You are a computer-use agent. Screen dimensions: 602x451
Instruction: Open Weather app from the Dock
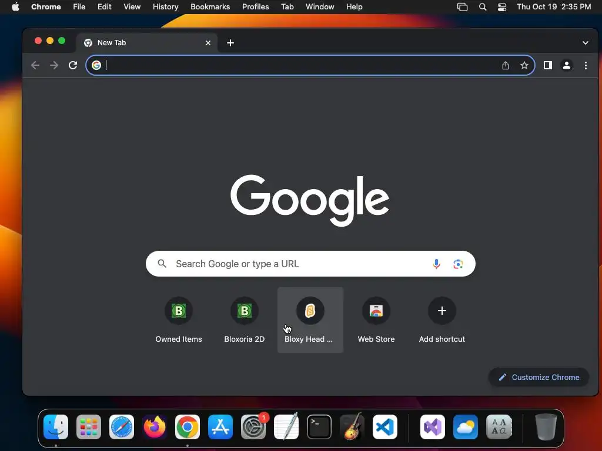click(466, 427)
